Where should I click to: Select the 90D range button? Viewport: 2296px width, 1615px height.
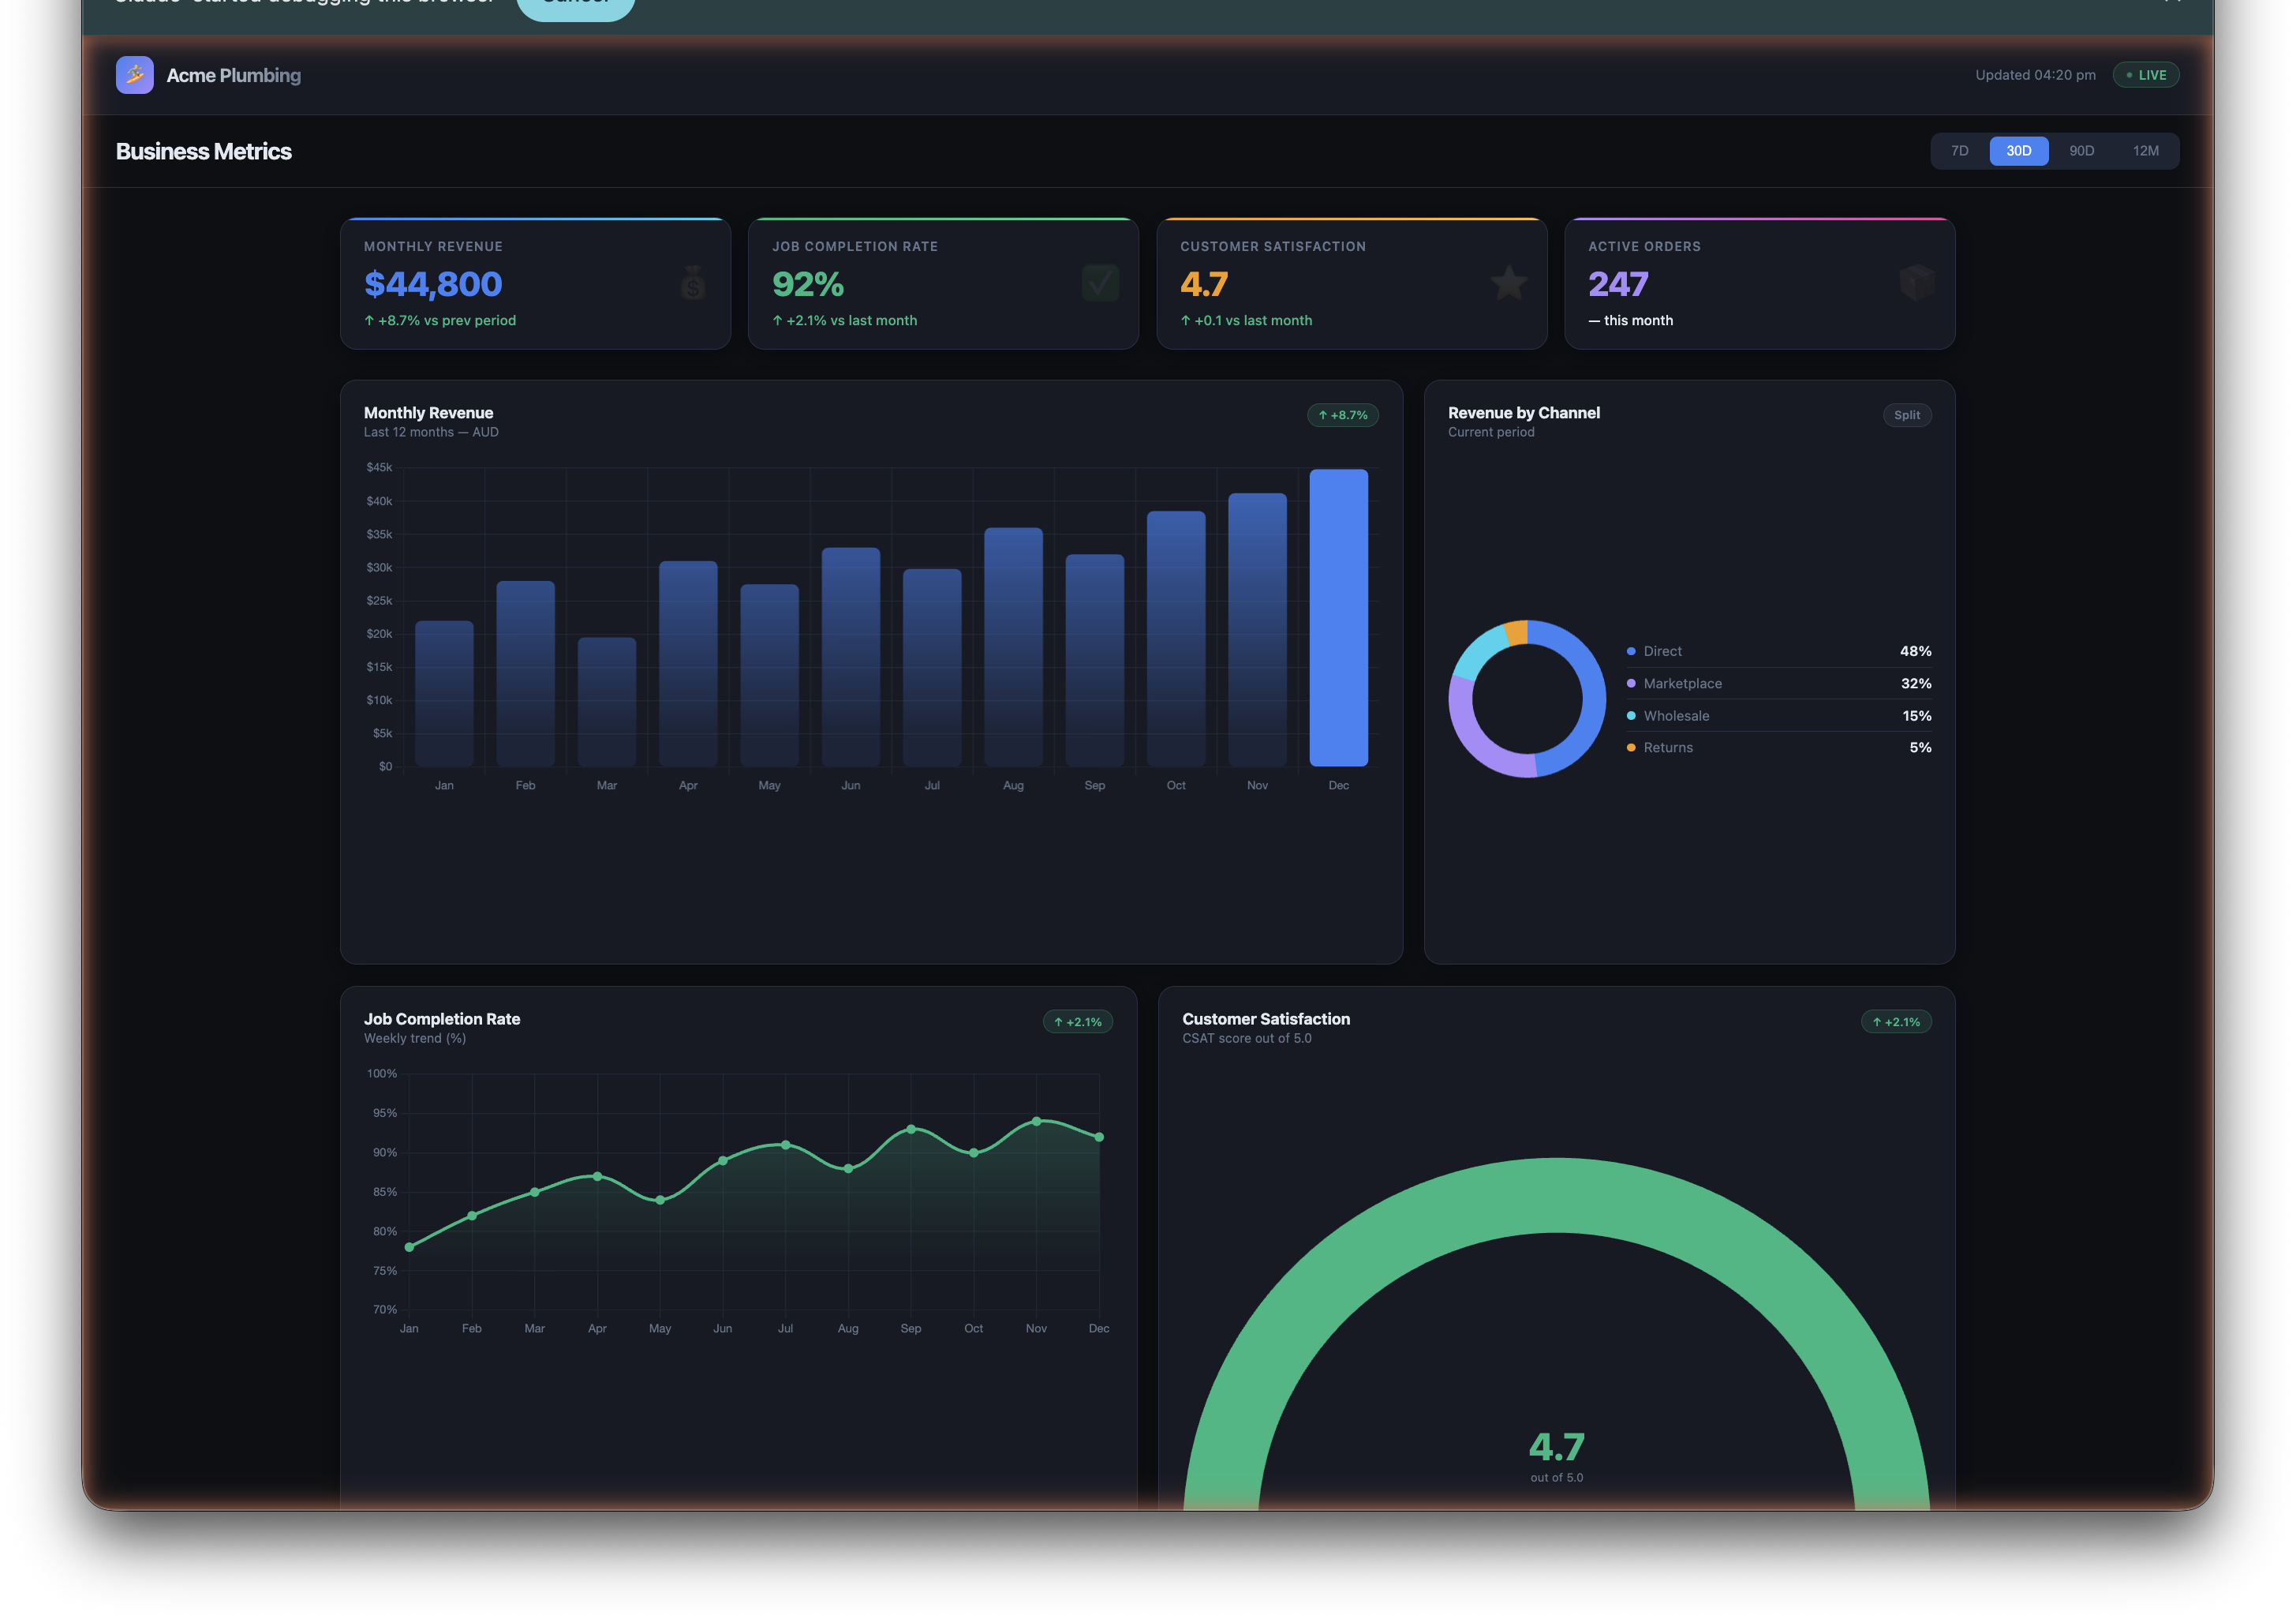[2083, 150]
